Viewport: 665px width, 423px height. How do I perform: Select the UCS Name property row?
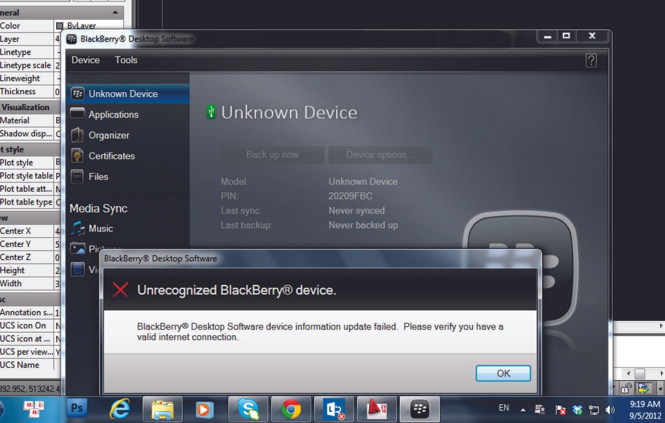[x=31, y=365]
